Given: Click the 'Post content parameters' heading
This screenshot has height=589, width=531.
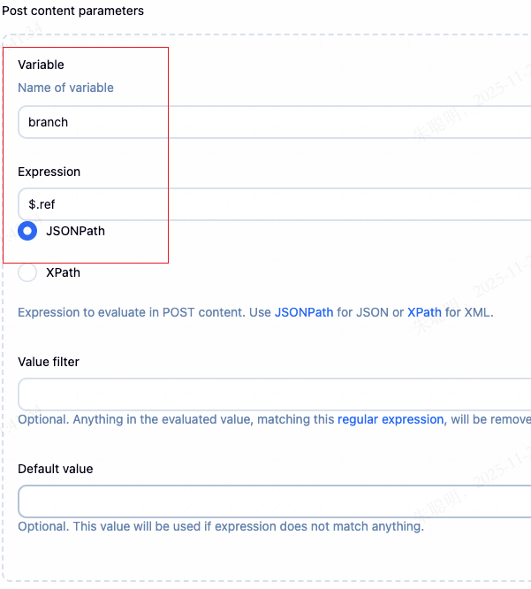Looking at the screenshot, I should pyautogui.click(x=72, y=11).
